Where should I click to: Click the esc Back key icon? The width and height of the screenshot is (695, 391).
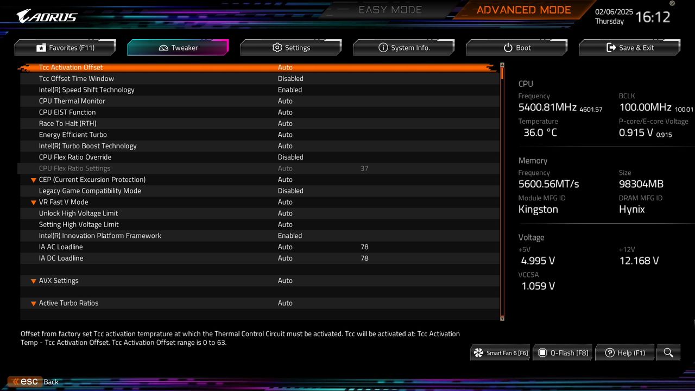24,382
